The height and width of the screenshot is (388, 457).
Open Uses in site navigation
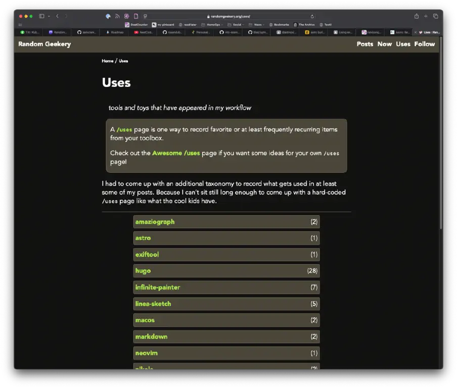[x=403, y=44]
